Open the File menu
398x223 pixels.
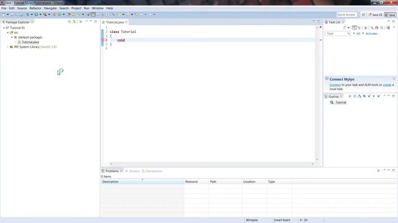(4, 8)
